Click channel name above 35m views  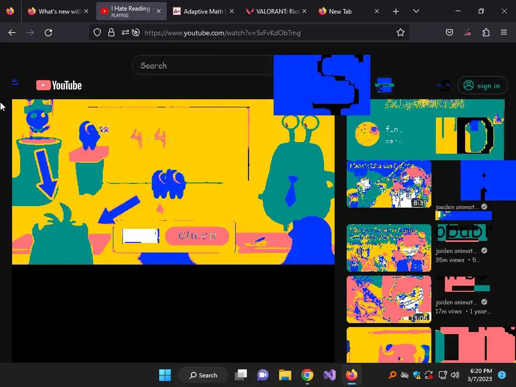tap(456, 251)
